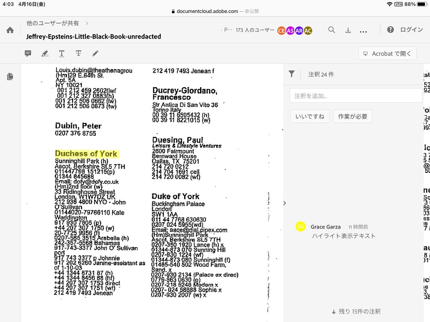Go to the Document Cloud home icon

10,30
